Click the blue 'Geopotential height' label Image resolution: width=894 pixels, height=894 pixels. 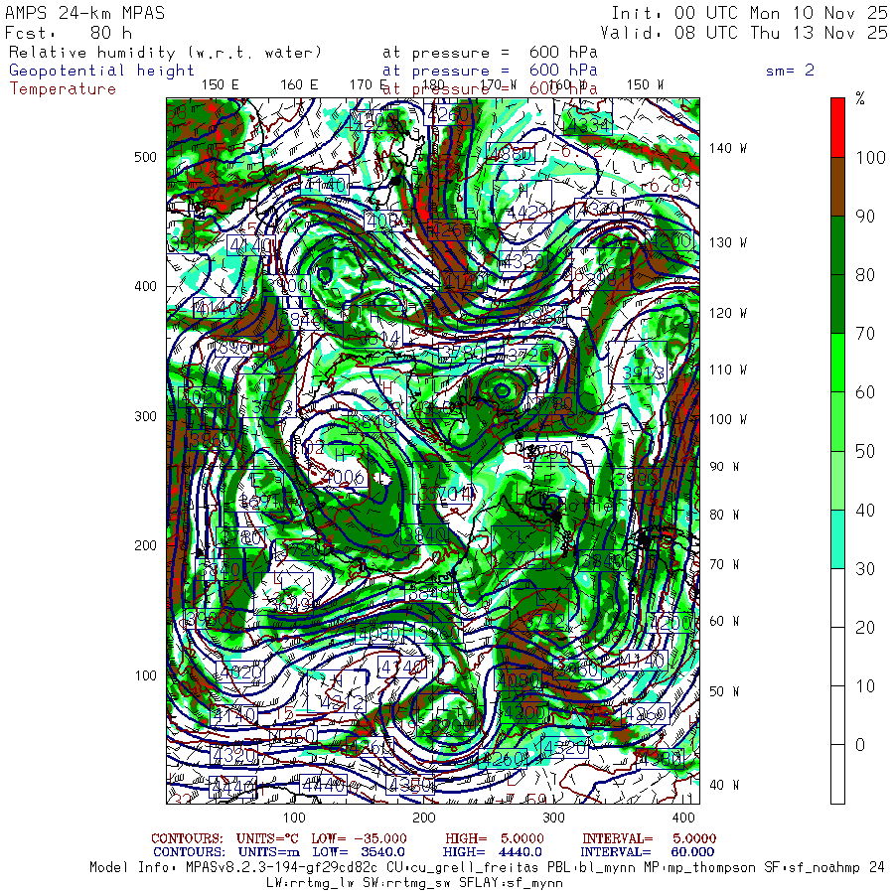tap(101, 71)
